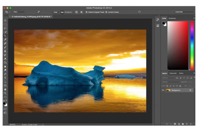The image size is (198, 132).
Task: Select the Clone Stamp tool
Action: pyautogui.click(x=5, y=51)
